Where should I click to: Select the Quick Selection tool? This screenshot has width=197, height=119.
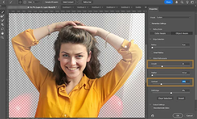2,12
